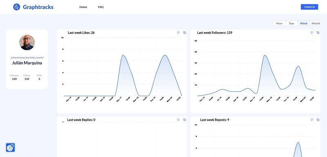Select the Month time range

pos(316,23)
